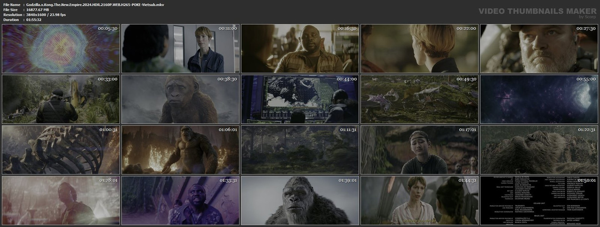Image resolution: width=600 pixels, height=227 pixels.
Task: Select the 01:55:32 duration value
Action: coord(35,20)
